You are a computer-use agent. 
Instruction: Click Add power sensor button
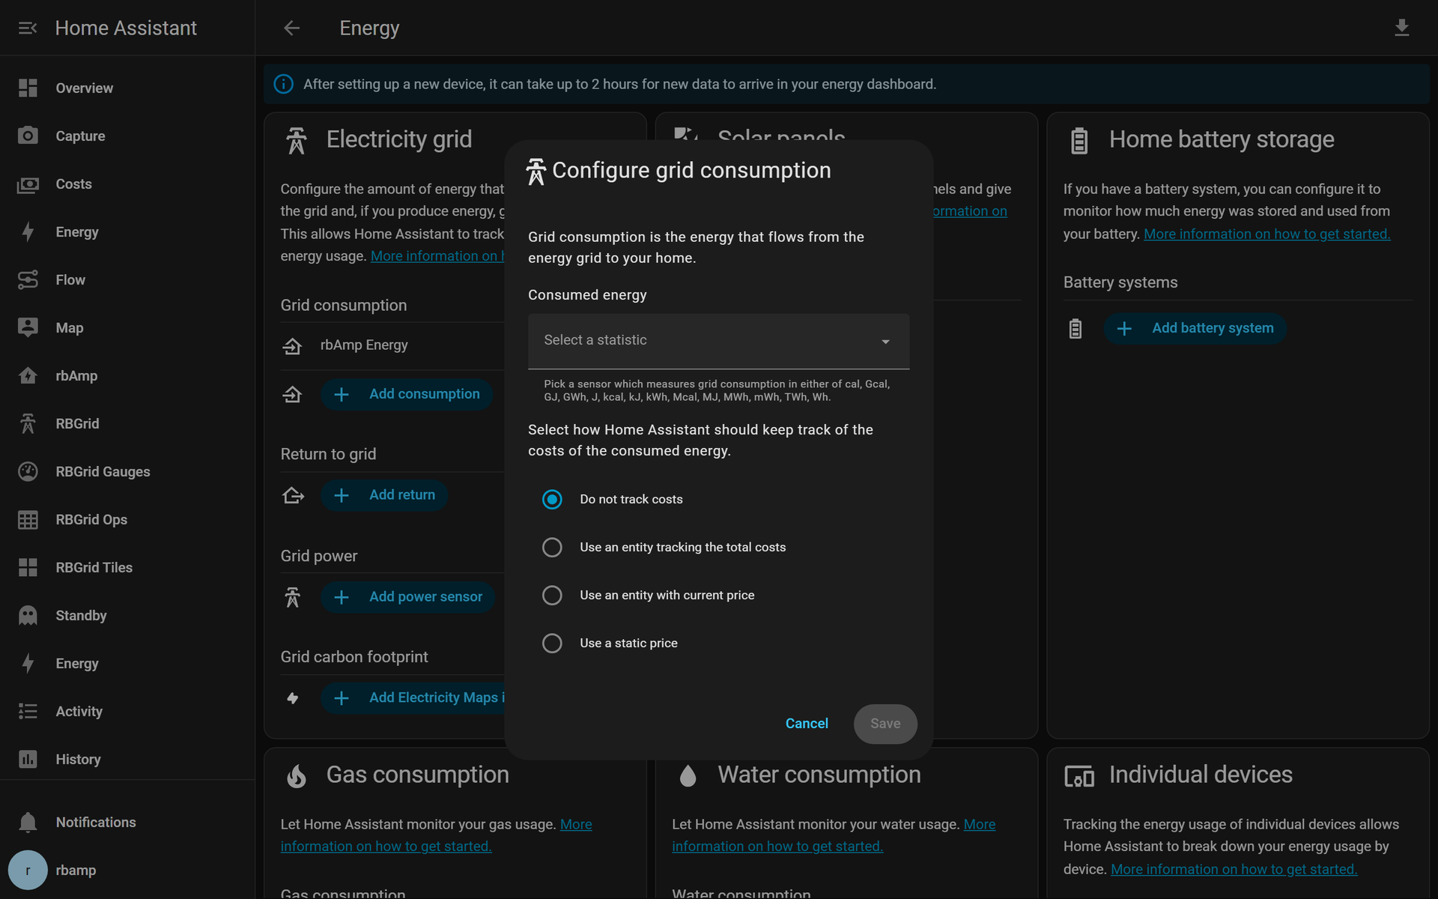408,597
